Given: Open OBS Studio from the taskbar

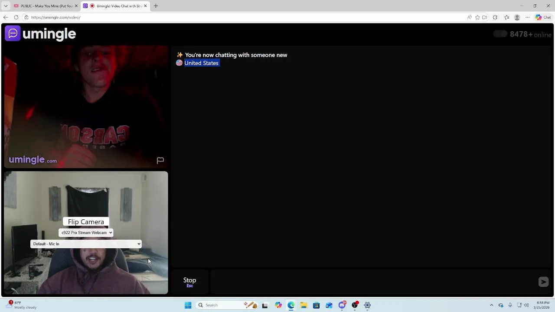Looking at the screenshot, I should [355, 305].
